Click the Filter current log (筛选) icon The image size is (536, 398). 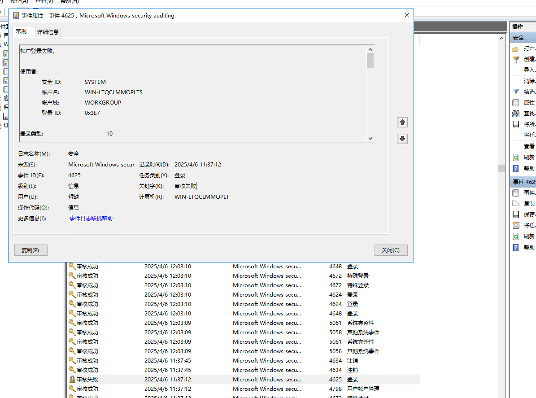tap(516, 92)
